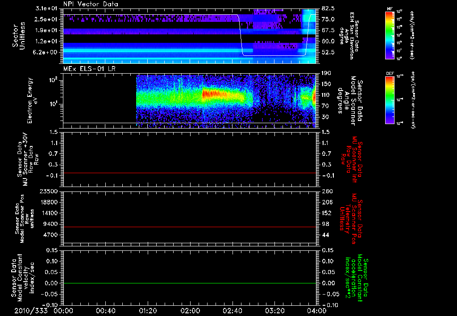Click the '75.0' elevation tick label
This screenshot has width=457, height=316.
coord(328,19)
